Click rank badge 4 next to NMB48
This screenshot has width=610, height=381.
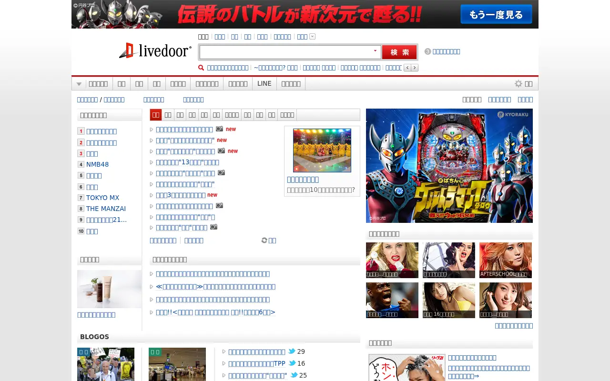pyautogui.click(x=81, y=165)
